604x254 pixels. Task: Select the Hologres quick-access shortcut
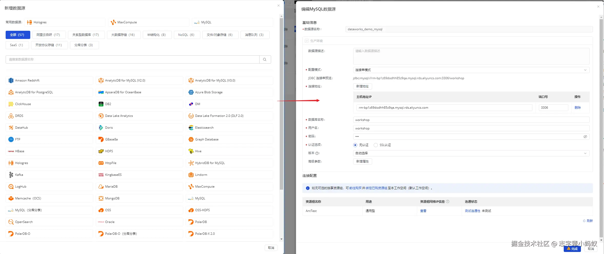pyautogui.click(x=65, y=22)
